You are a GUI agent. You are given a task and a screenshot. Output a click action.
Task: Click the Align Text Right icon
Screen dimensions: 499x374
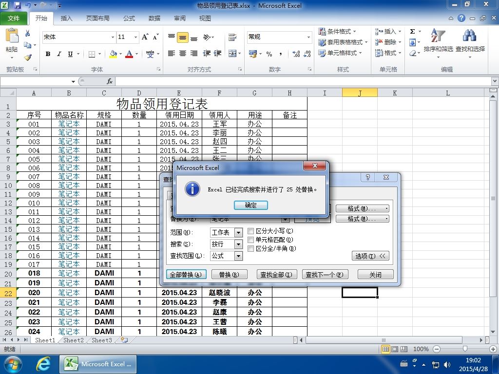click(x=194, y=54)
